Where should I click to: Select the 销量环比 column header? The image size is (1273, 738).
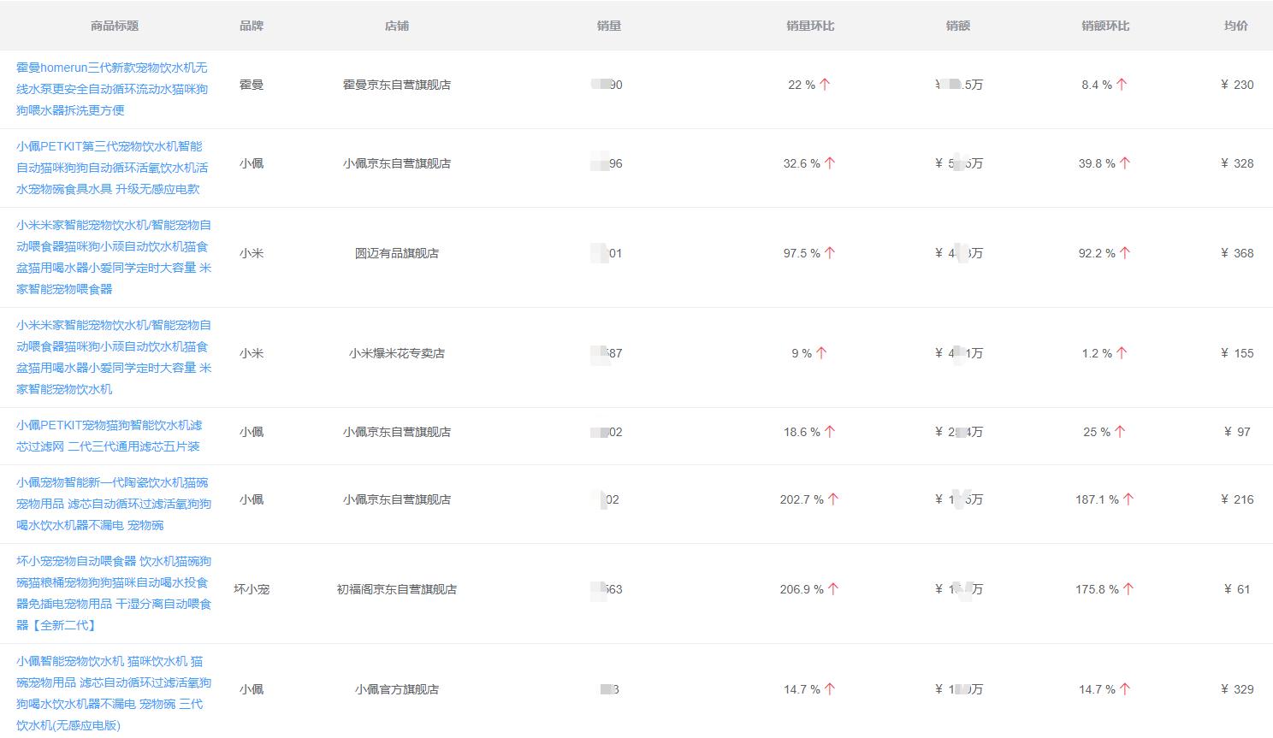(810, 26)
